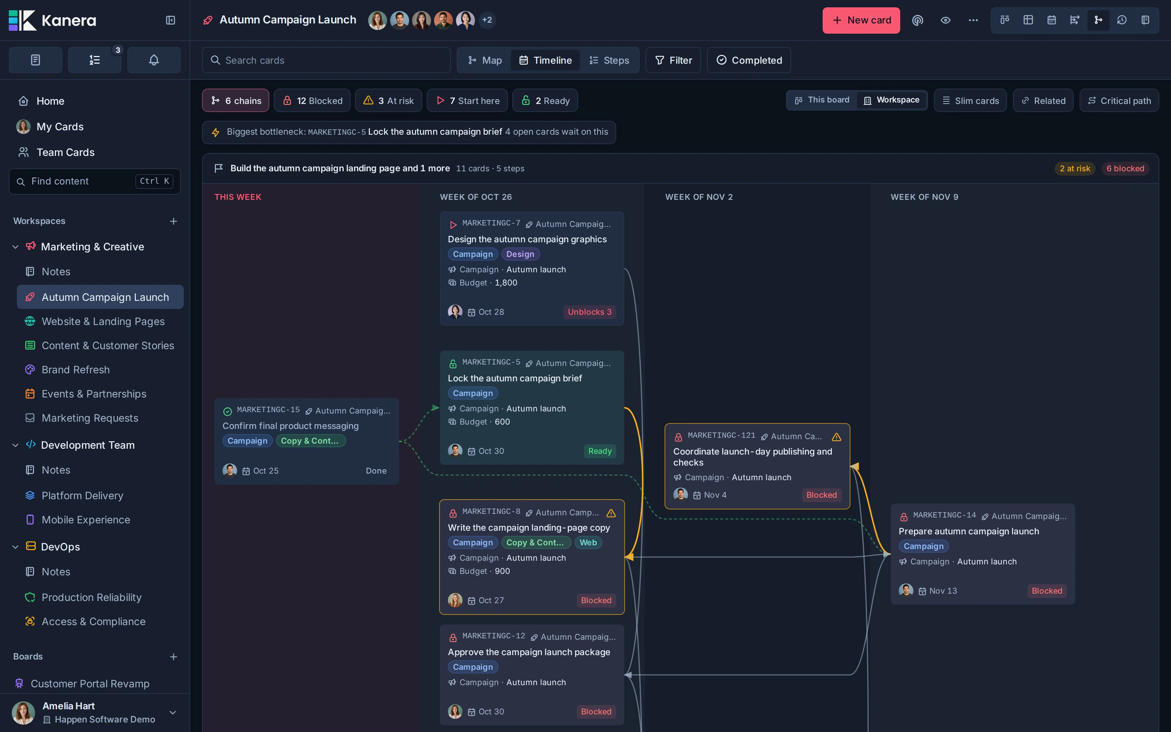Switch to the table view icon

click(x=1028, y=20)
